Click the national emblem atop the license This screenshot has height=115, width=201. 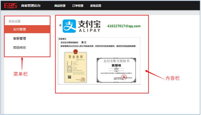[75, 51]
